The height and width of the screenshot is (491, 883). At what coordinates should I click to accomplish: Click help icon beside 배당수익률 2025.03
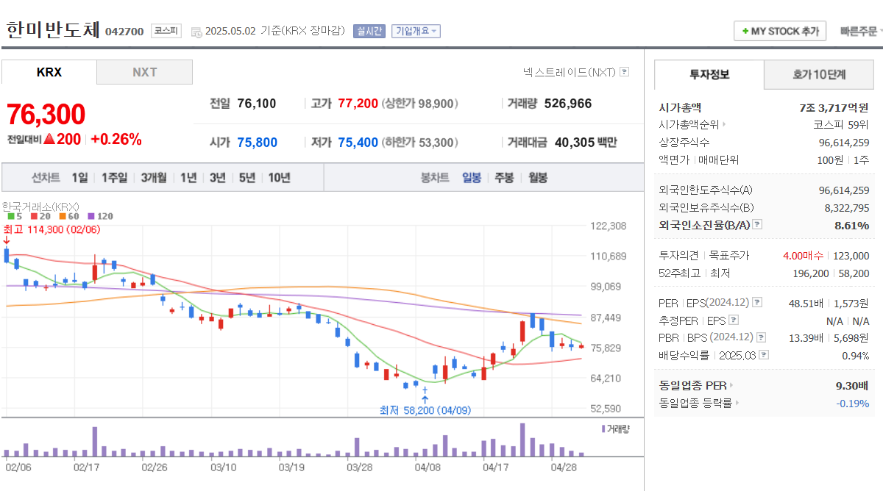764,355
